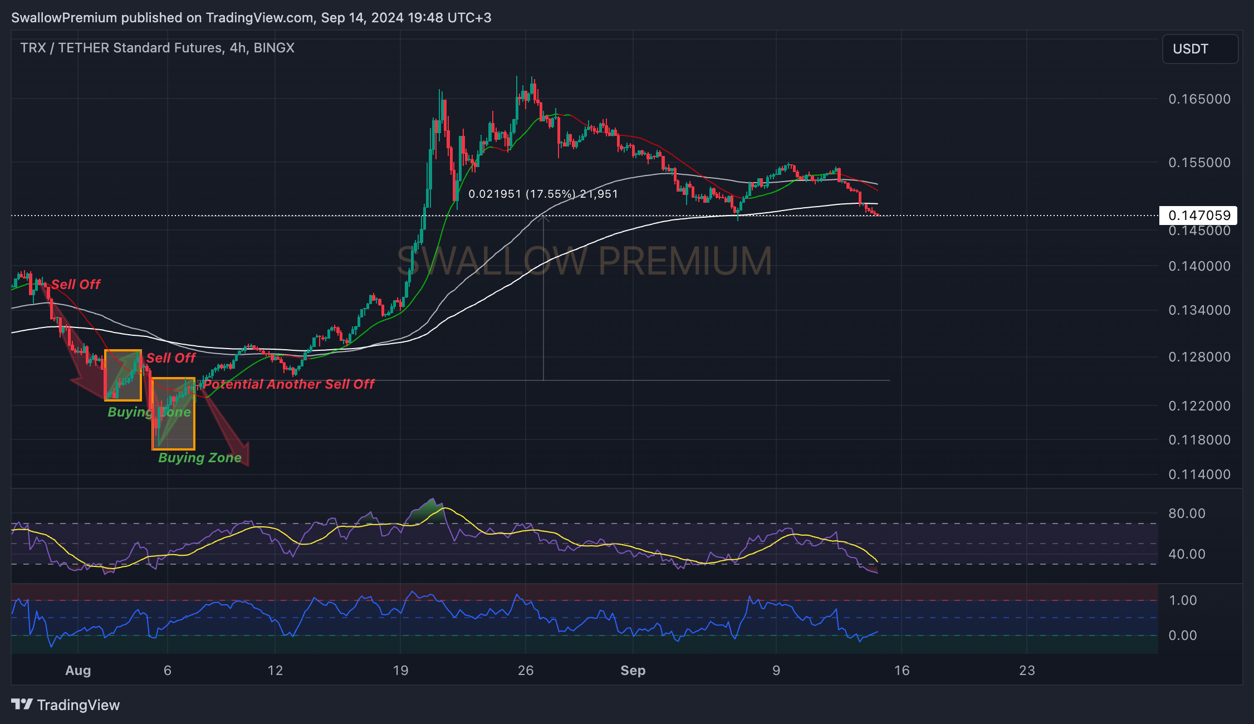Click the SwallowPremium published header text

click(x=251, y=18)
